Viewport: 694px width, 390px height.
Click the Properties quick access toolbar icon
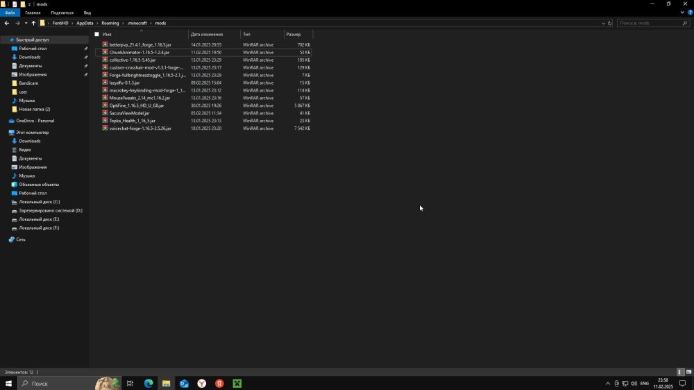point(15,4)
